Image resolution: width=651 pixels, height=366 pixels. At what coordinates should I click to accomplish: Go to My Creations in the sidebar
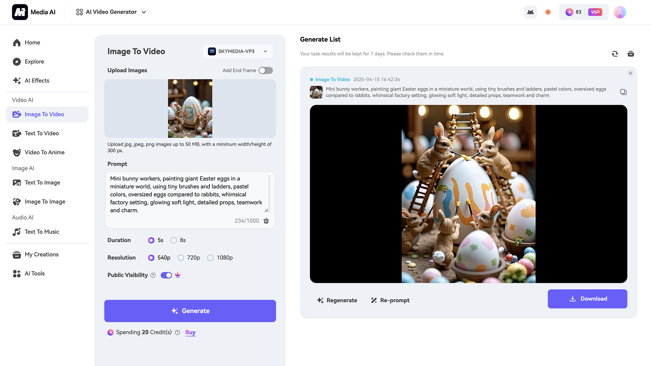click(42, 254)
